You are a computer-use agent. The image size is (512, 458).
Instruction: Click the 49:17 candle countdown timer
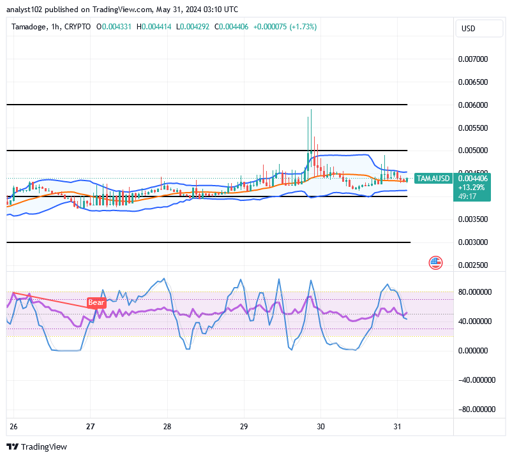(x=467, y=196)
